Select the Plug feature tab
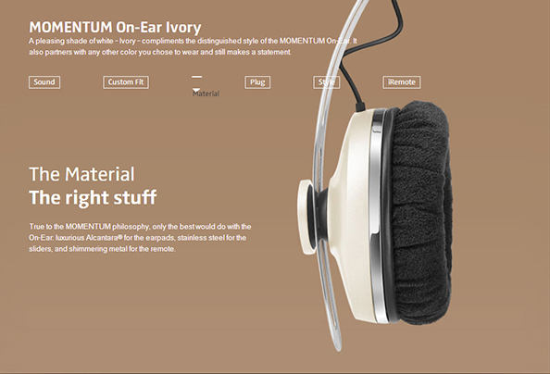 tap(257, 82)
